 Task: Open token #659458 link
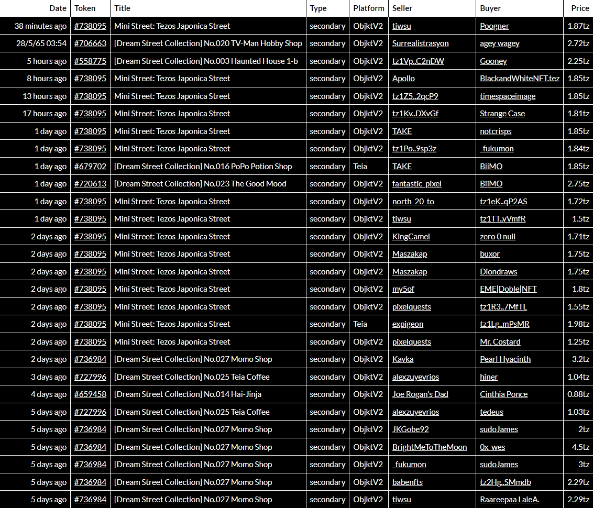(91, 394)
